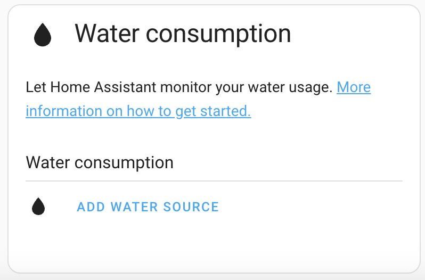Select the black droplet icon next to the card title
Screen dimensions: 425x280
tap(43, 35)
